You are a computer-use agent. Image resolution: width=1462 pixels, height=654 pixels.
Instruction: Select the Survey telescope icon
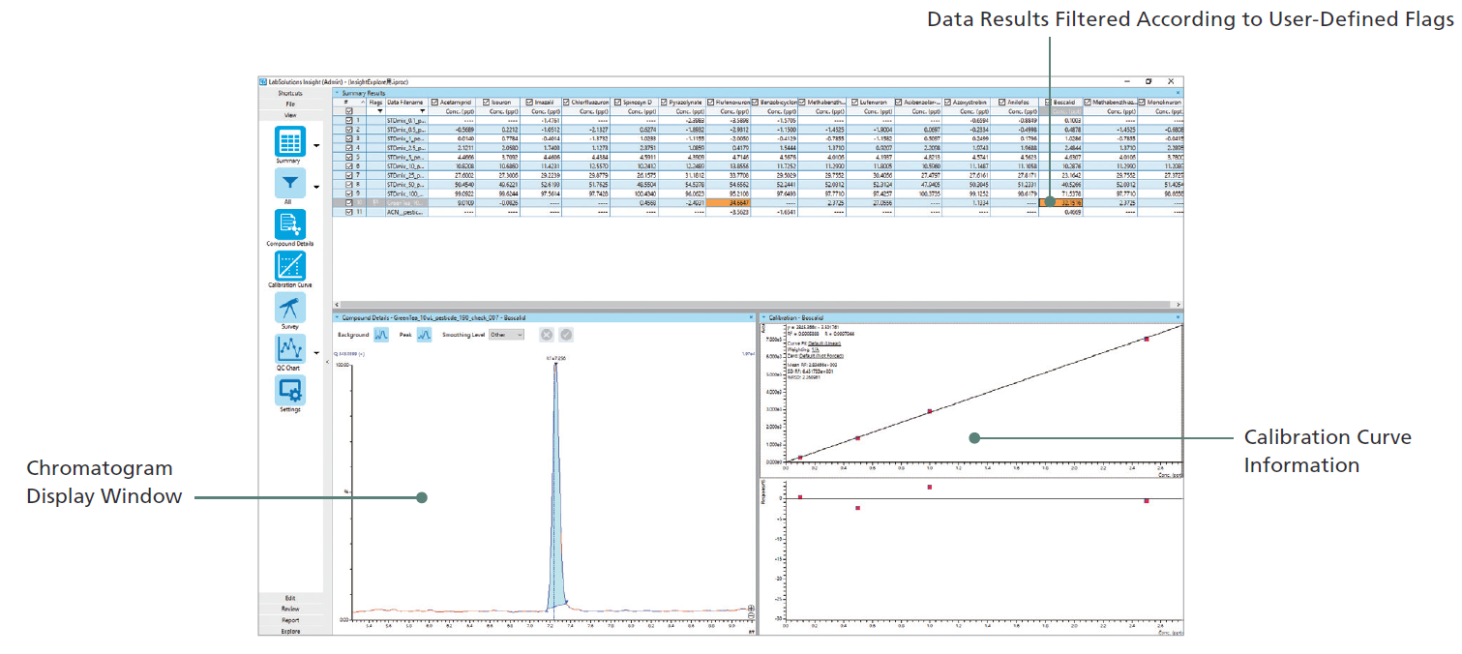pos(289,308)
